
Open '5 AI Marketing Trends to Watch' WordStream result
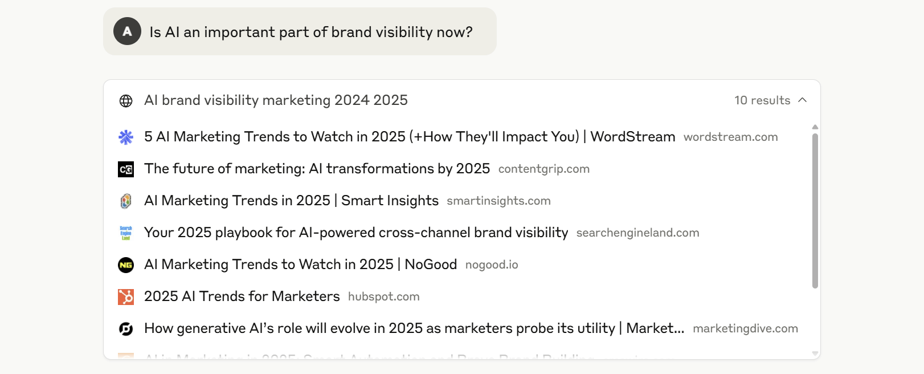[x=409, y=137]
